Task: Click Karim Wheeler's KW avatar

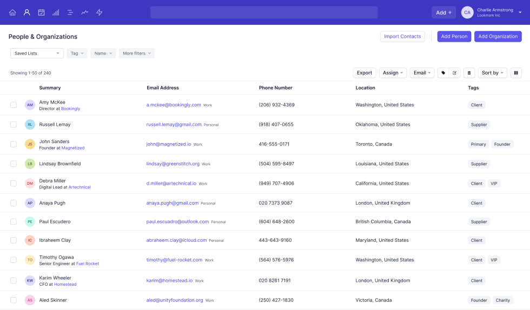Action: [x=30, y=280]
